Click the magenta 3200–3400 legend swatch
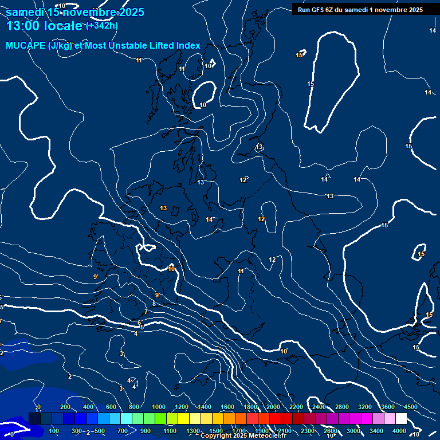440x440 pixels. (x=367, y=418)
